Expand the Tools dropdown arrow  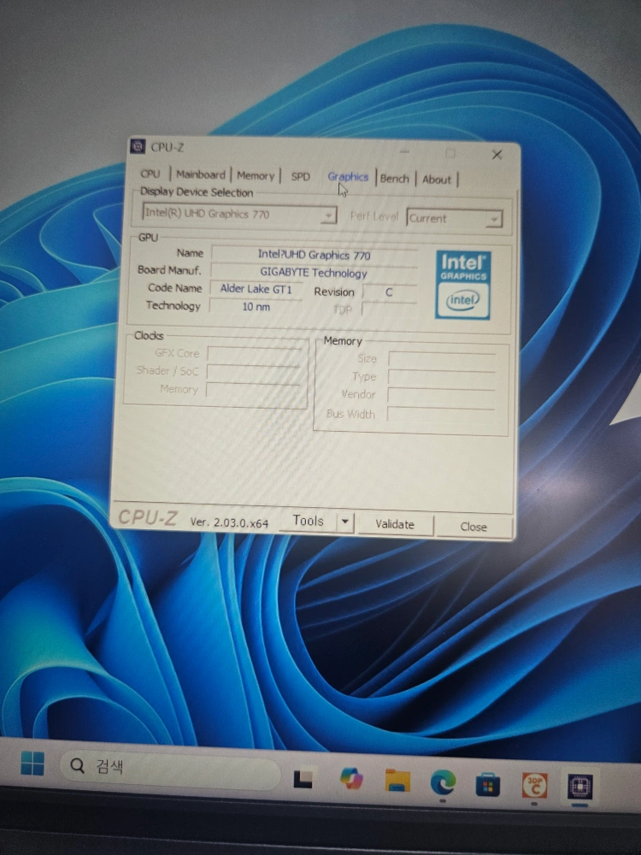(x=345, y=522)
